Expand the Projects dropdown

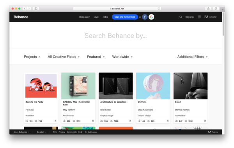tap(32, 57)
